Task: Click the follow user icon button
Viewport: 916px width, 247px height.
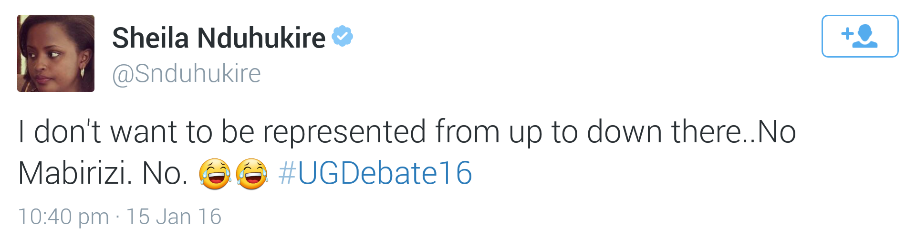Action: click(x=860, y=36)
